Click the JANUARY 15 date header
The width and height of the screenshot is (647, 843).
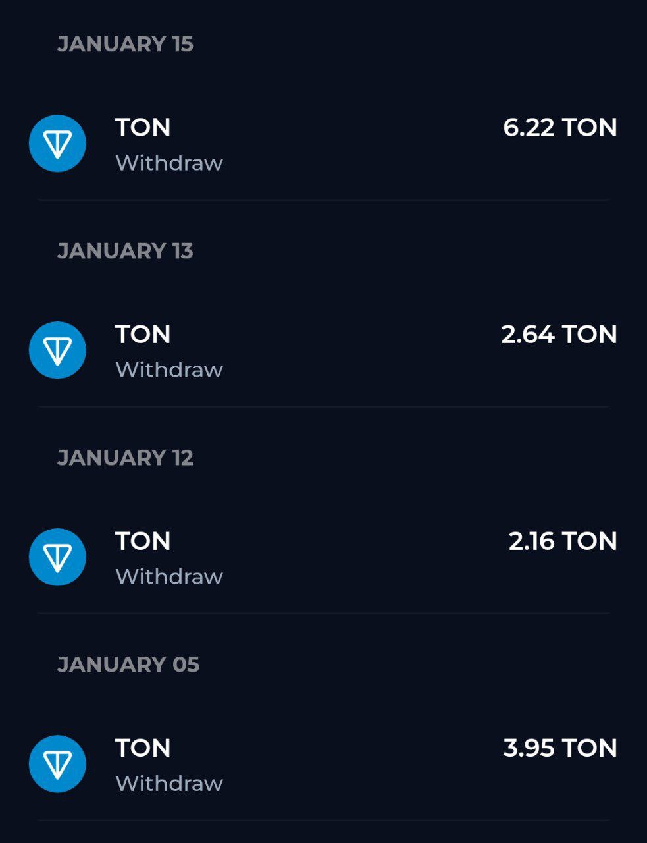pyautogui.click(x=125, y=44)
